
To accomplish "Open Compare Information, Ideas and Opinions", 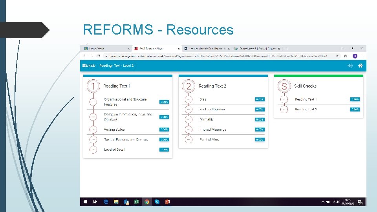I will pyautogui.click(x=128, y=117).
